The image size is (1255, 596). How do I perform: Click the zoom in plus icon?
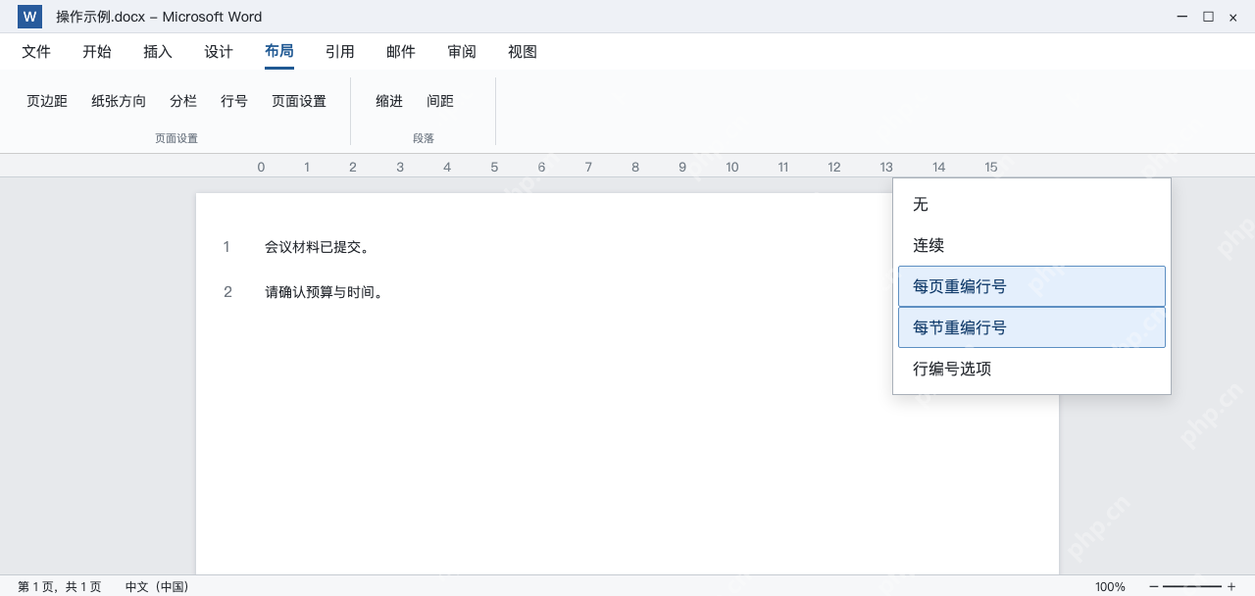pyautogui.click(x=1231, y=586)
